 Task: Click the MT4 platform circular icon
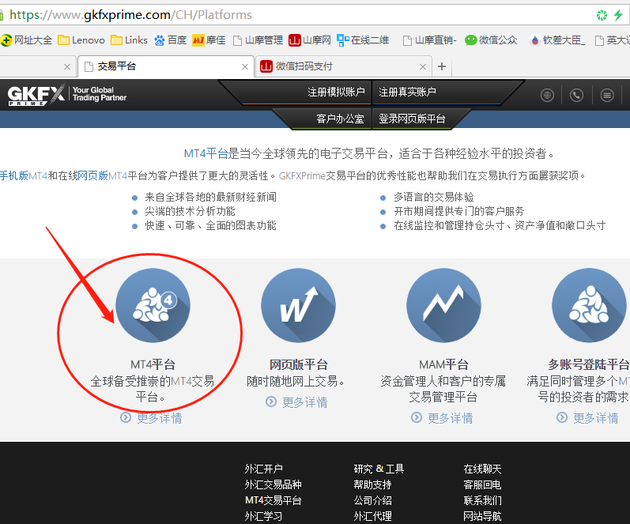(153, 306)
